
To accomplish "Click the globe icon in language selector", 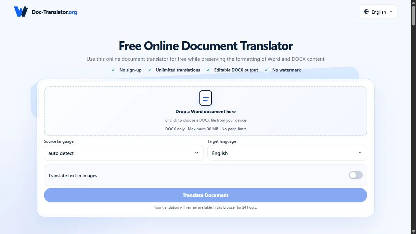I will 366,12.
